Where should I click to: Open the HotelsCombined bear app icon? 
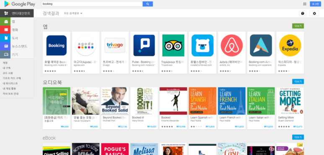(202, 46)
